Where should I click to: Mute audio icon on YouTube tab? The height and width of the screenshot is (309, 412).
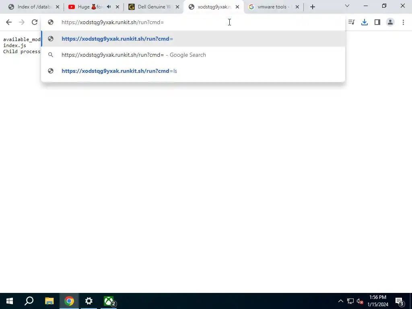(x=109, y=7)
